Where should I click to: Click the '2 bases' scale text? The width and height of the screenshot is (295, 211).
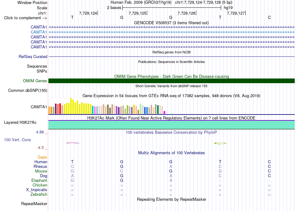point(114,8)
